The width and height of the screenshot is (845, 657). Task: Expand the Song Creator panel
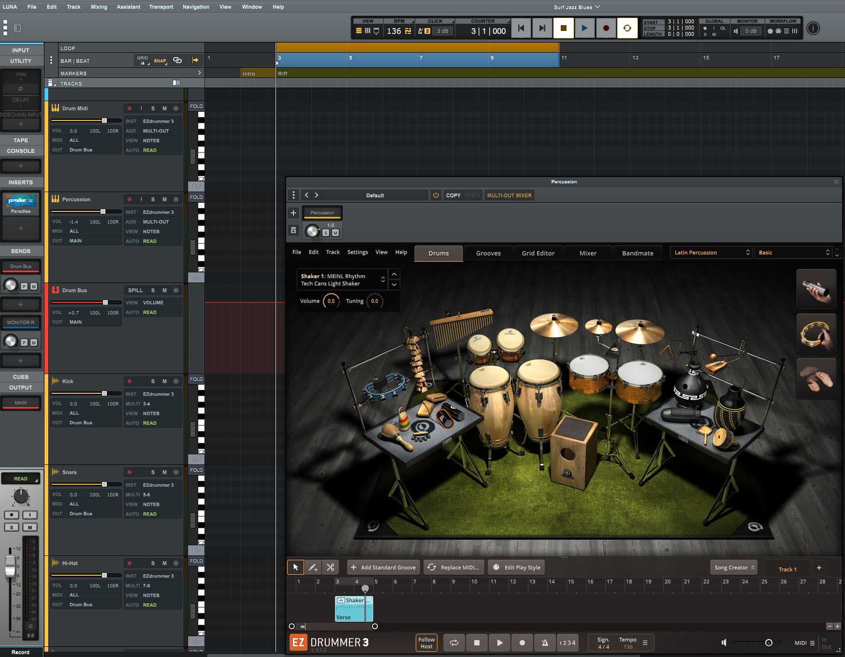pos(733,567)
